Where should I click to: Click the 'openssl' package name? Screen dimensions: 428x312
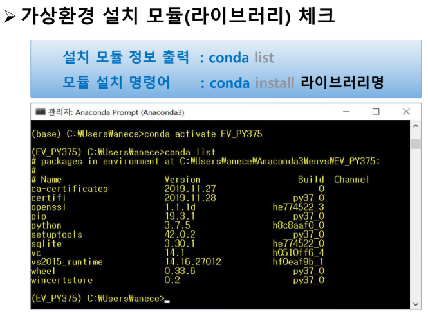(x=48, y=207)
